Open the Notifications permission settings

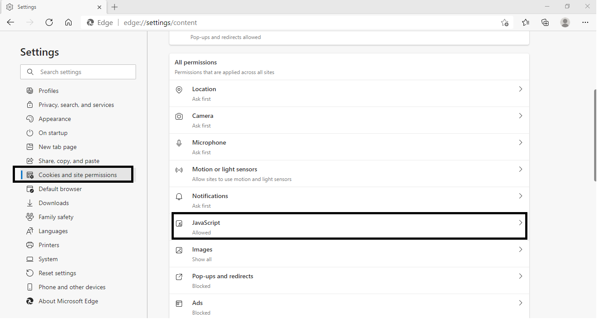pos(349,200)
